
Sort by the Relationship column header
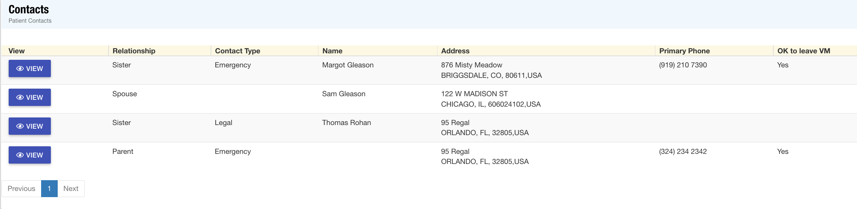point(133,51)
